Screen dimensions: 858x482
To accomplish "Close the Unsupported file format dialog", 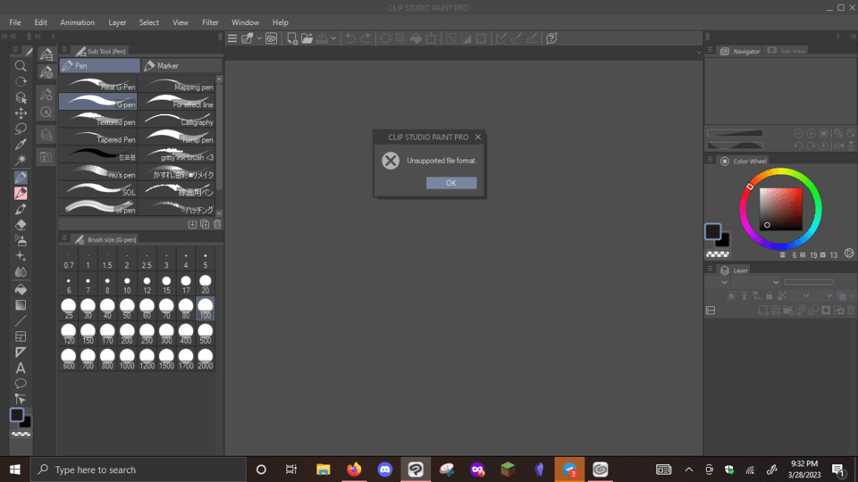I will coord(477,137).
